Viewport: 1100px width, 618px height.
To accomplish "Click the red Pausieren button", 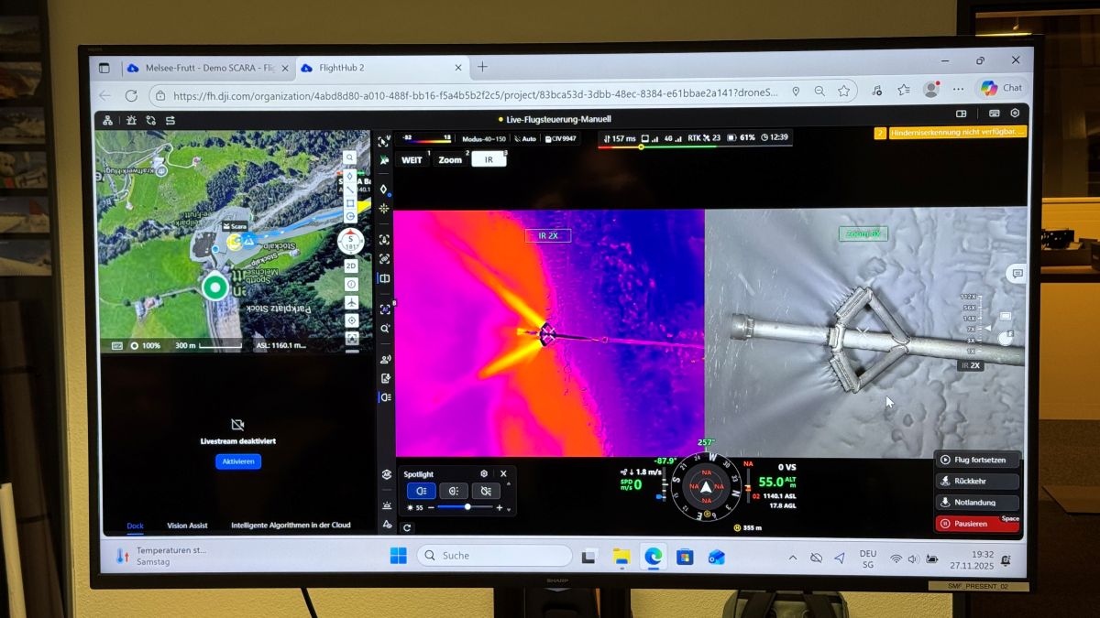I will point(975,524).
